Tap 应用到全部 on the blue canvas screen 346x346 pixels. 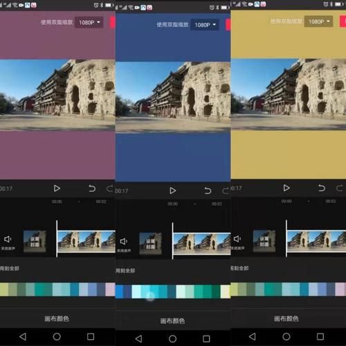point(125,271)
